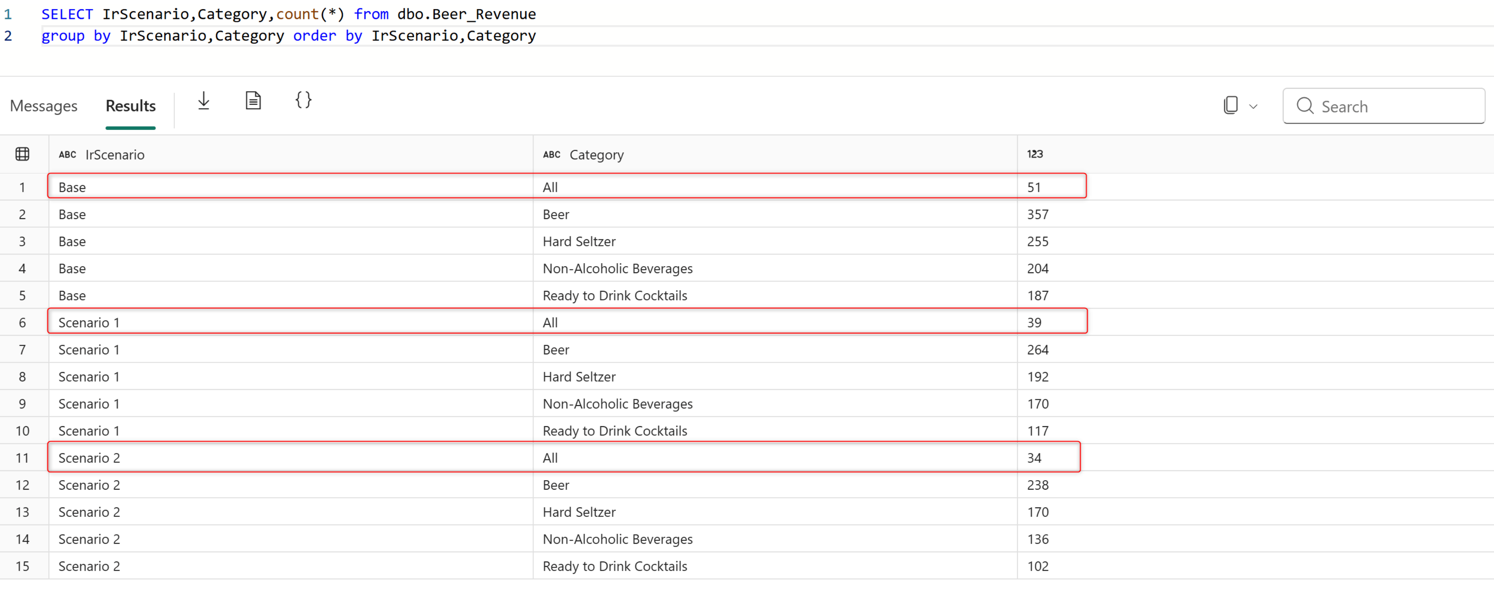Click the 123 numeric column header
The height and width of the screenshot is (599, 1494).
point(1035,154)
